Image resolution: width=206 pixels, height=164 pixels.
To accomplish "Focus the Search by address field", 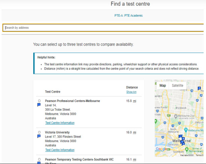I will coord(103,28).
